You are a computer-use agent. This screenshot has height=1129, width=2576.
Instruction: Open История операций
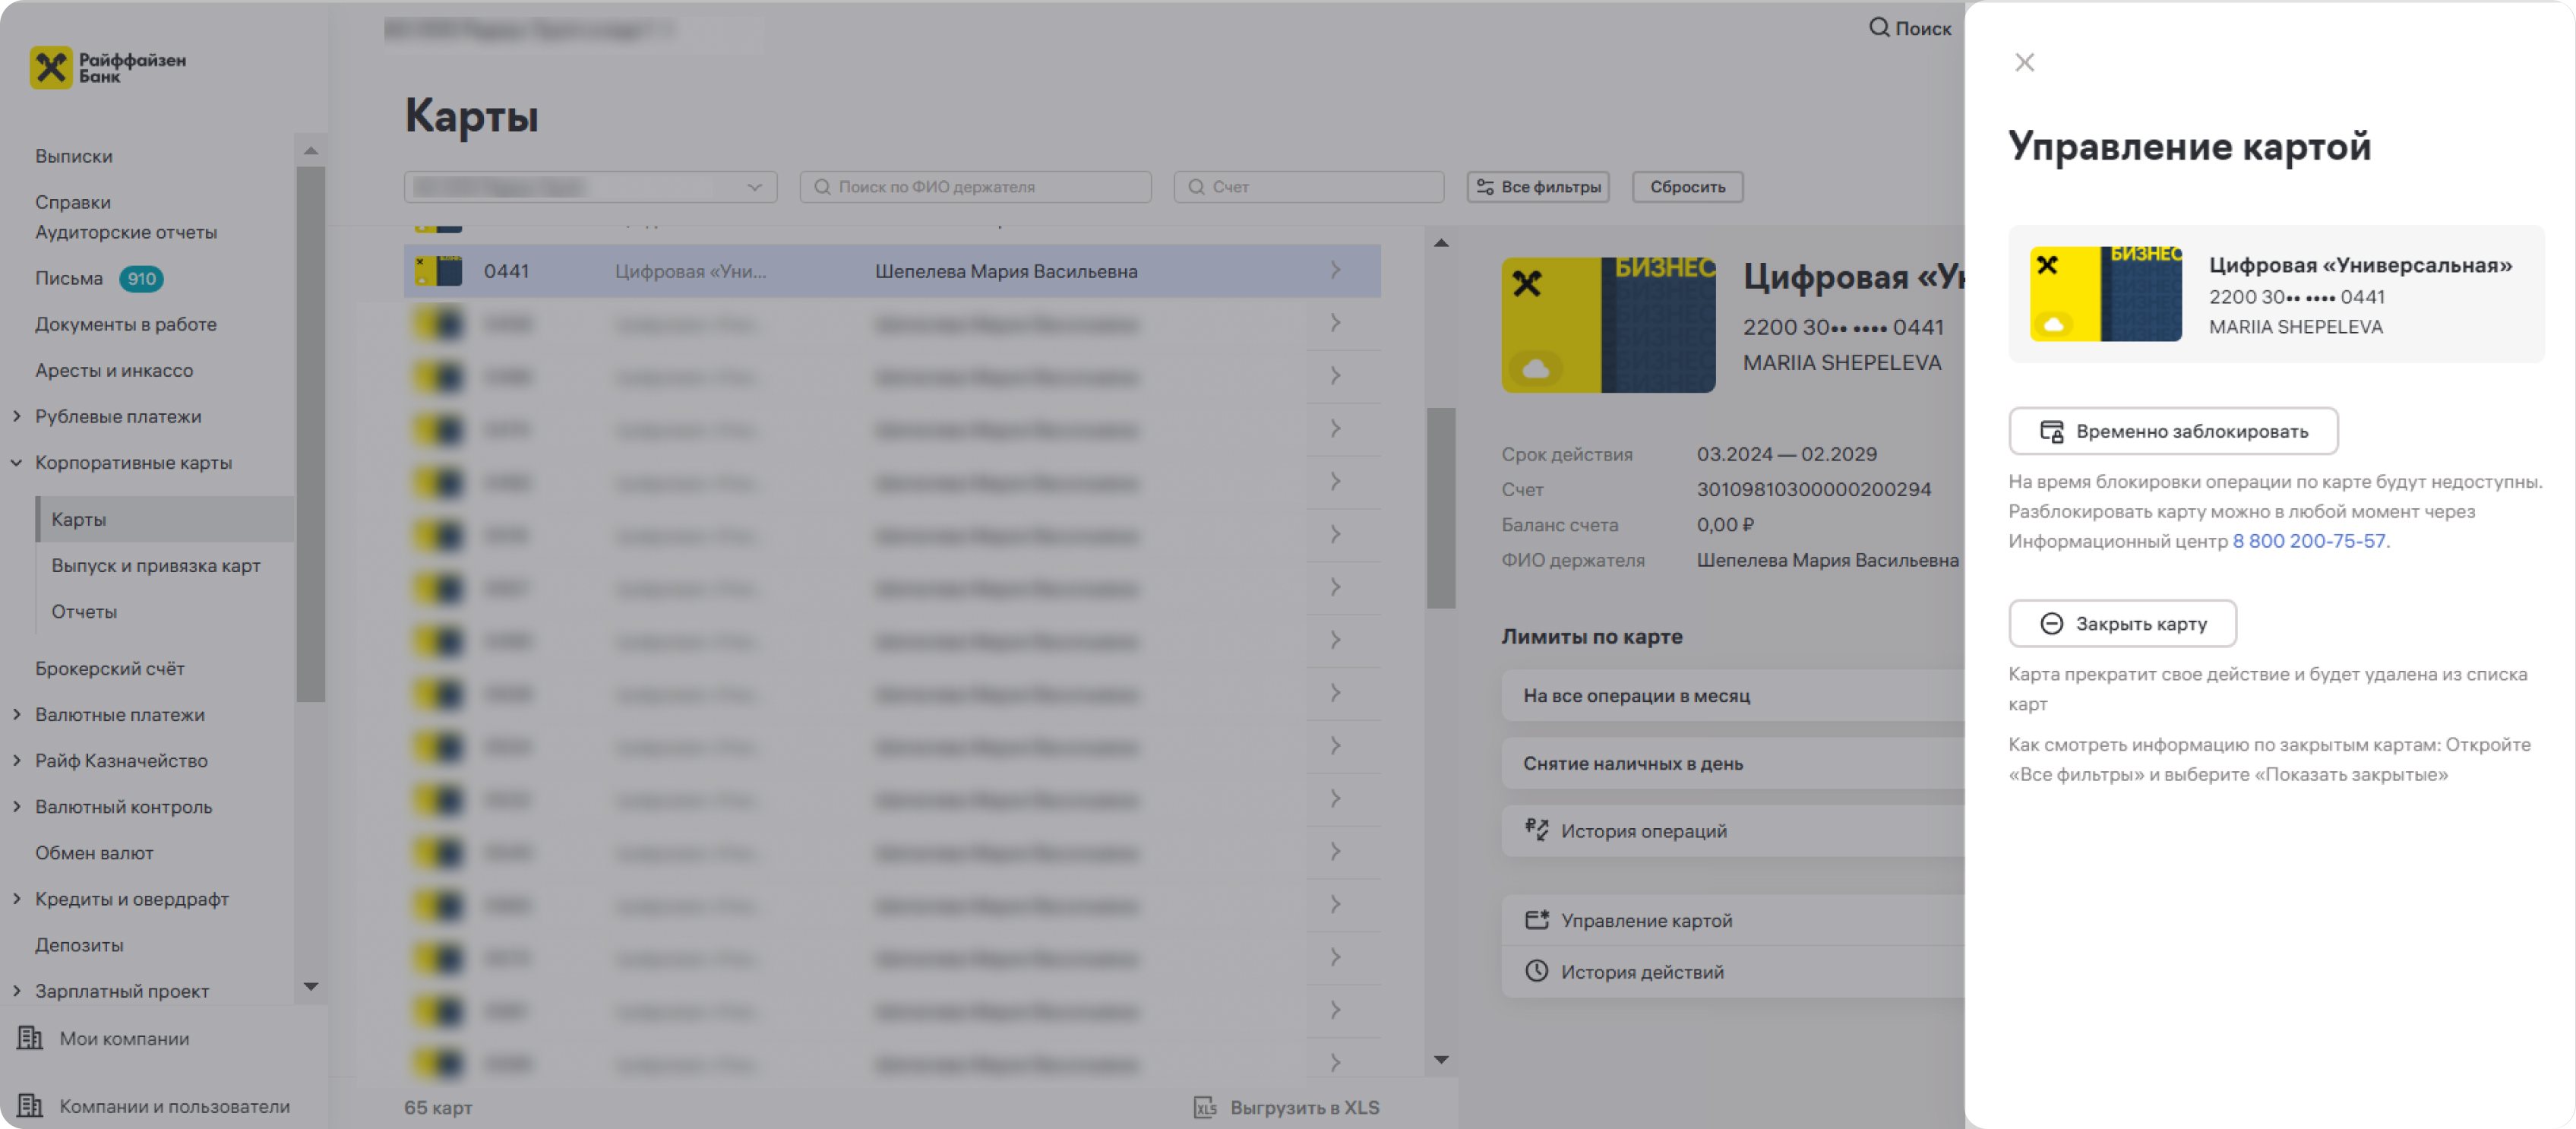coord(1732,830)
